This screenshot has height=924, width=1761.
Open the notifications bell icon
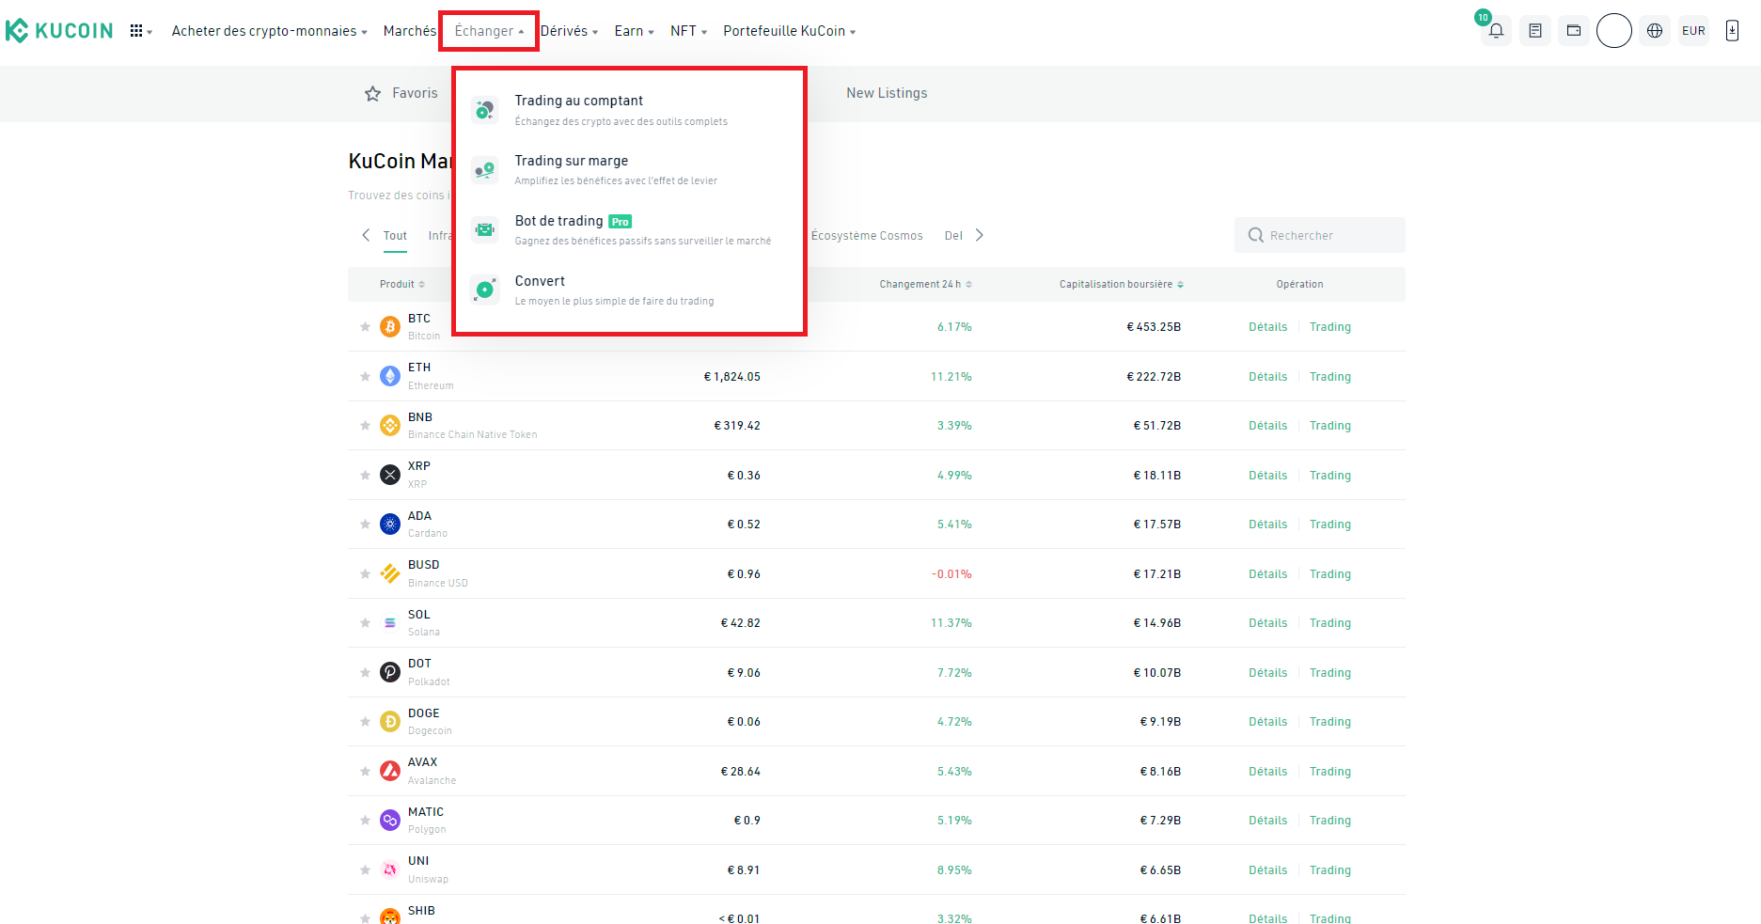(x=1497, y=31)
